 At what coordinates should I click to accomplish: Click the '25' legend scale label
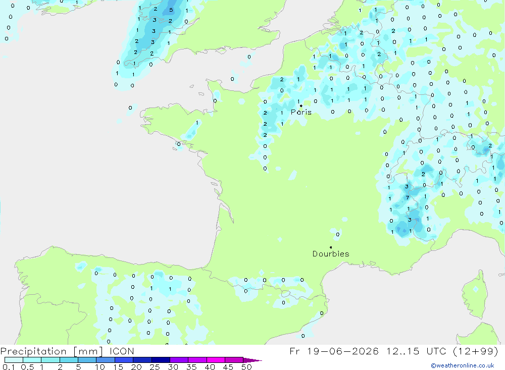[155, 367]
